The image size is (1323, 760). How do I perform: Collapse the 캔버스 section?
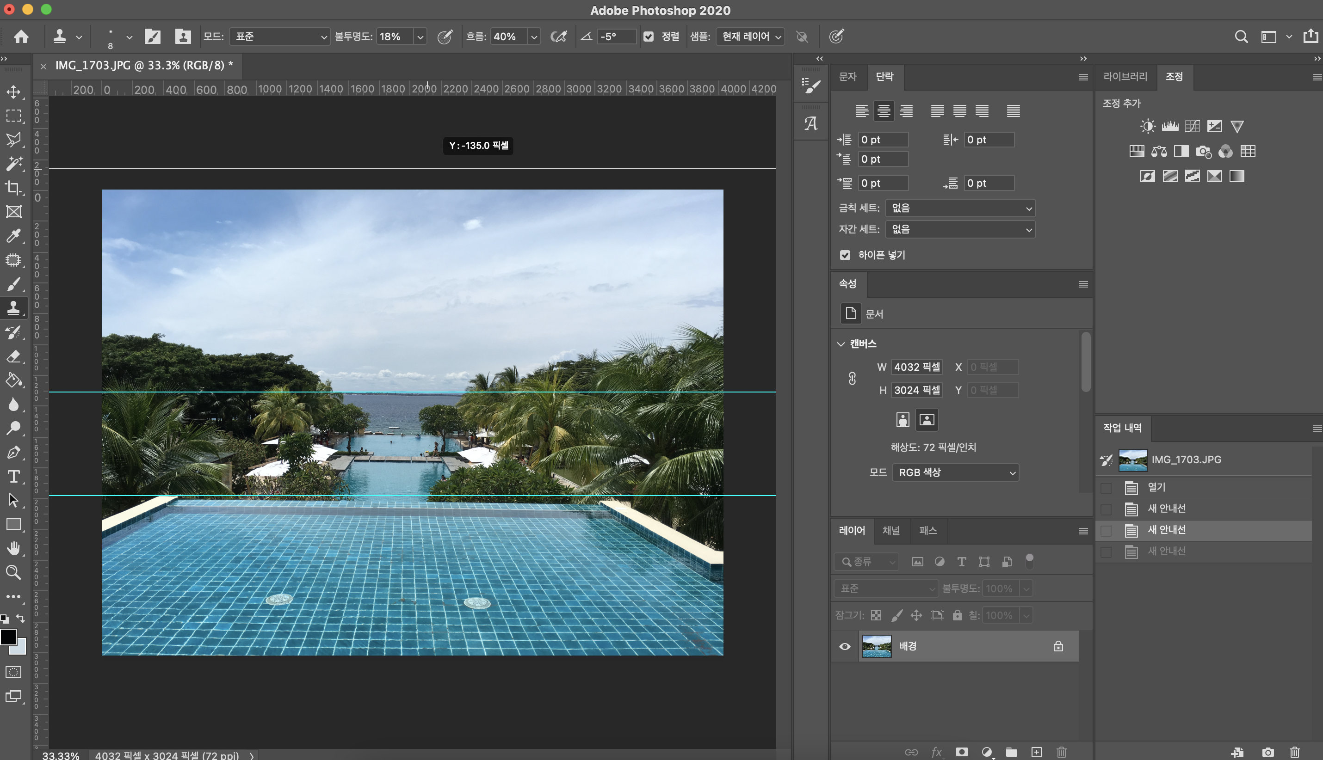[841, 344]
